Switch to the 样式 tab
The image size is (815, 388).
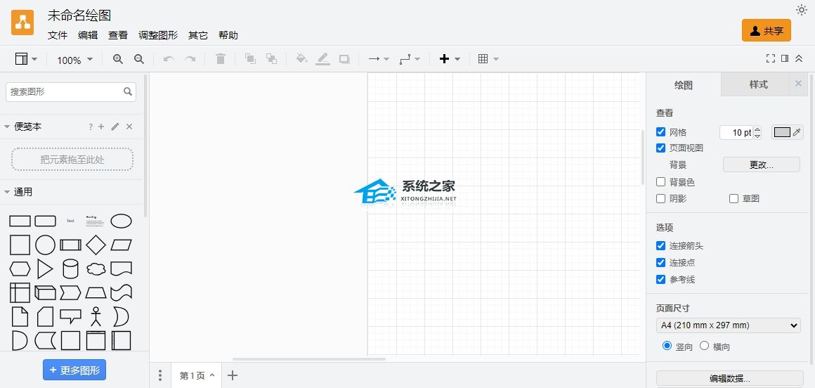[x=758, y=84]
